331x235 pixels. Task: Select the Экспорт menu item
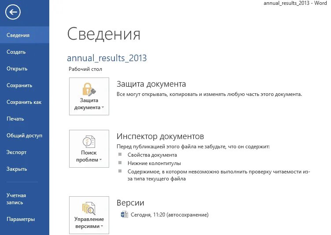(x=25, y=152)
